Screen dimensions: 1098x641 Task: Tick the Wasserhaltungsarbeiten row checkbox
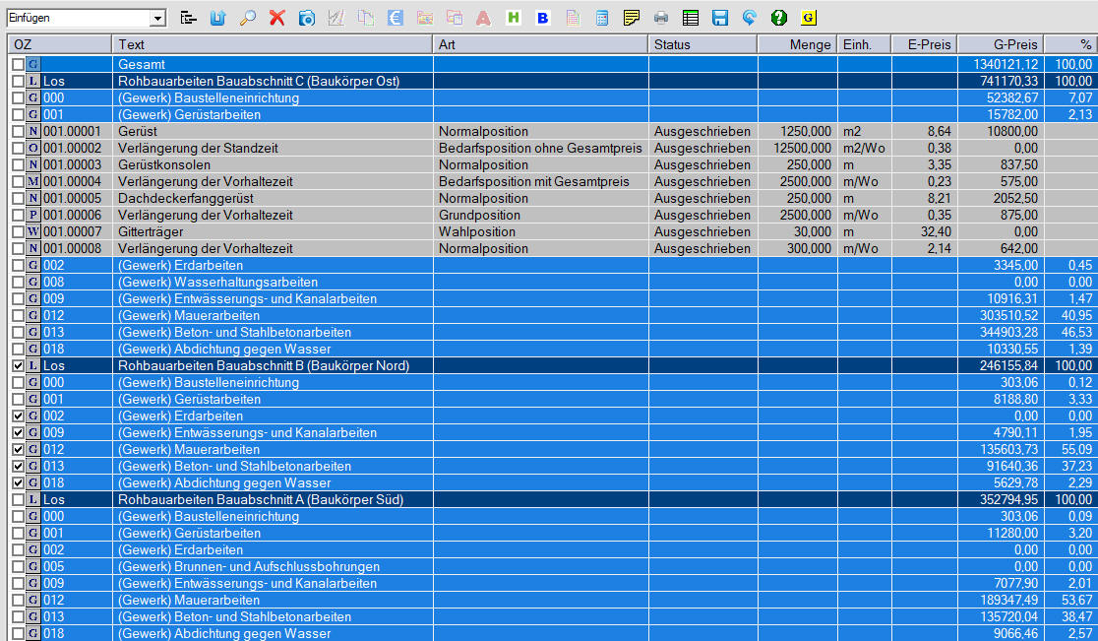pos(19,283)
